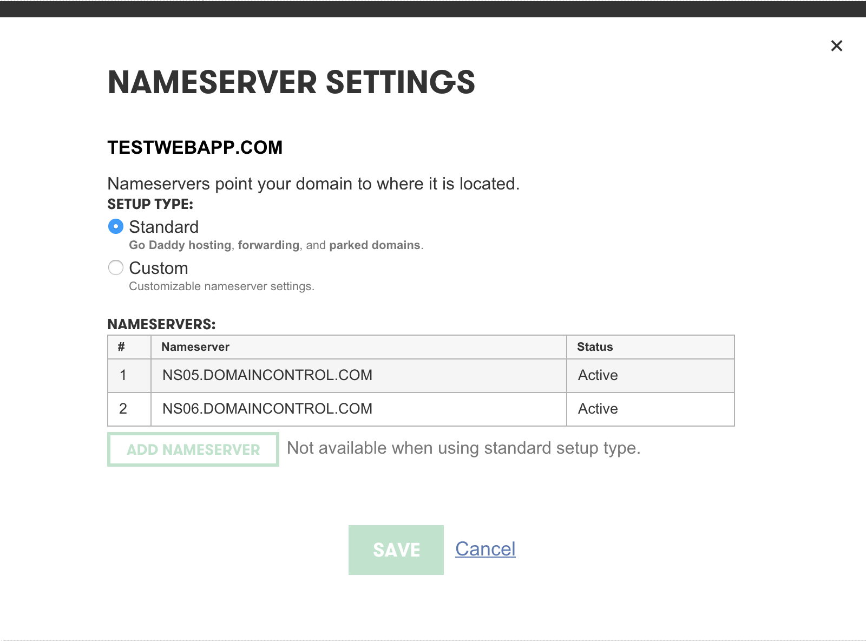Screen dimensions: 866x641
Task: Select the NS06.DOMAINCONTROL.COM nameserver entry
Action: point(267,409)
